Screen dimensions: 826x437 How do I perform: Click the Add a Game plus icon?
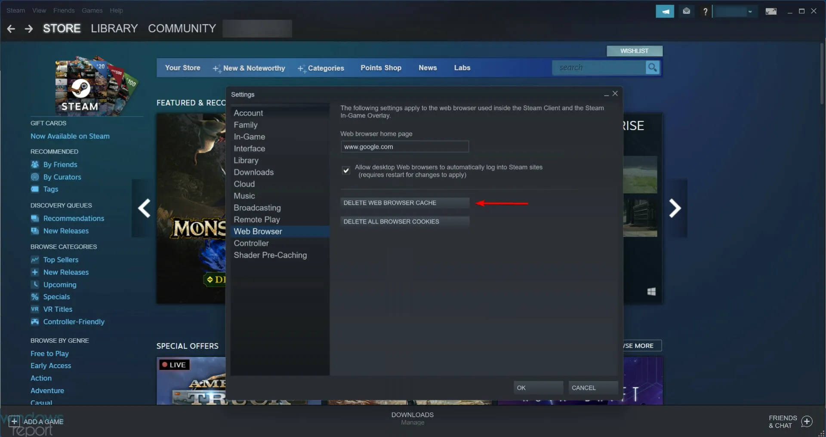pyautogui.click(x=14, y=422)
